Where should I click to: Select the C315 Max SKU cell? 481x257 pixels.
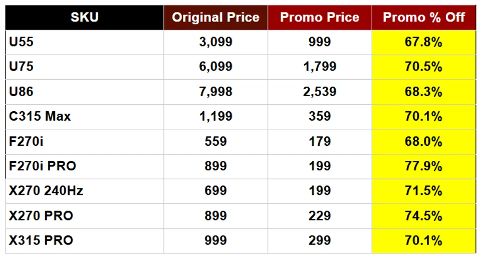pyautogui.click(x=40, y=117)
